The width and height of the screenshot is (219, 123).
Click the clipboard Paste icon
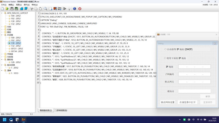(40, 9)
